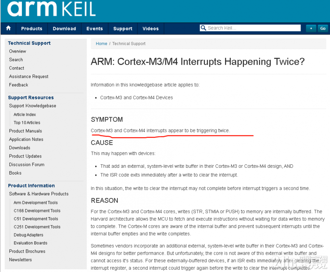Open the Search sidebar link

coord(16,60)
